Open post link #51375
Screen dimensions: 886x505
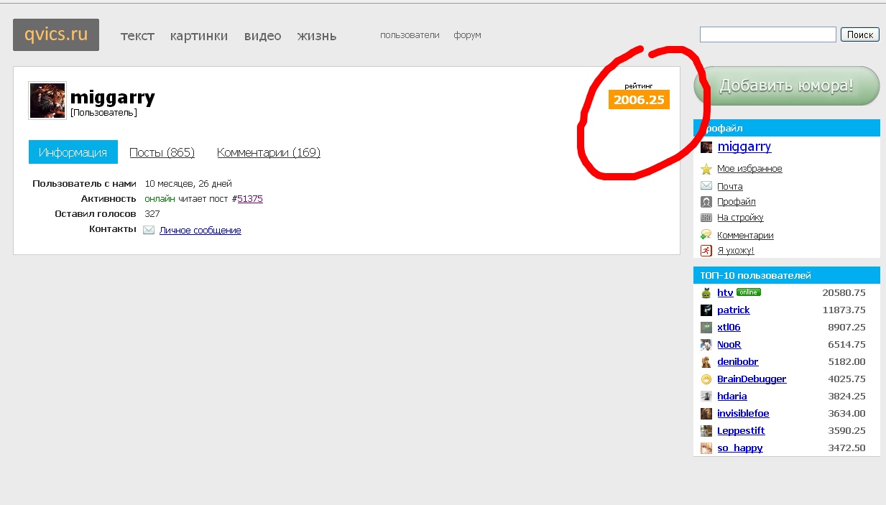249,199
